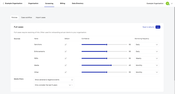
Task: Click the Monitoring frequency column header
Action: pos(142,39)
